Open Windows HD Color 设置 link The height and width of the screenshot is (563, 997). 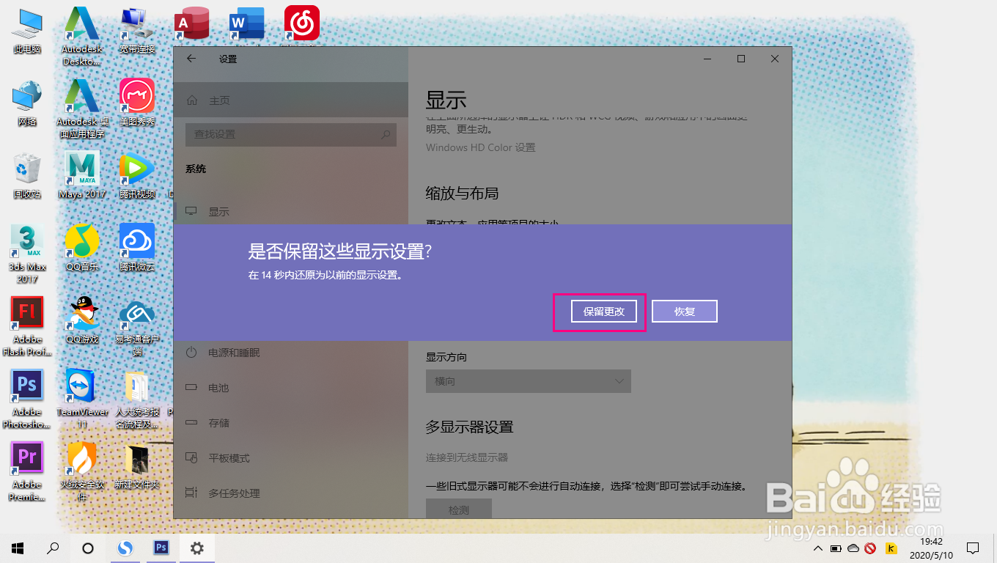(x=480, y=147)
